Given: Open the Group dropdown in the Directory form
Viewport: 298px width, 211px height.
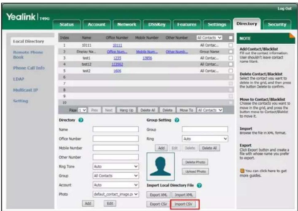Looking at the screenshot, I should point(116,176).
